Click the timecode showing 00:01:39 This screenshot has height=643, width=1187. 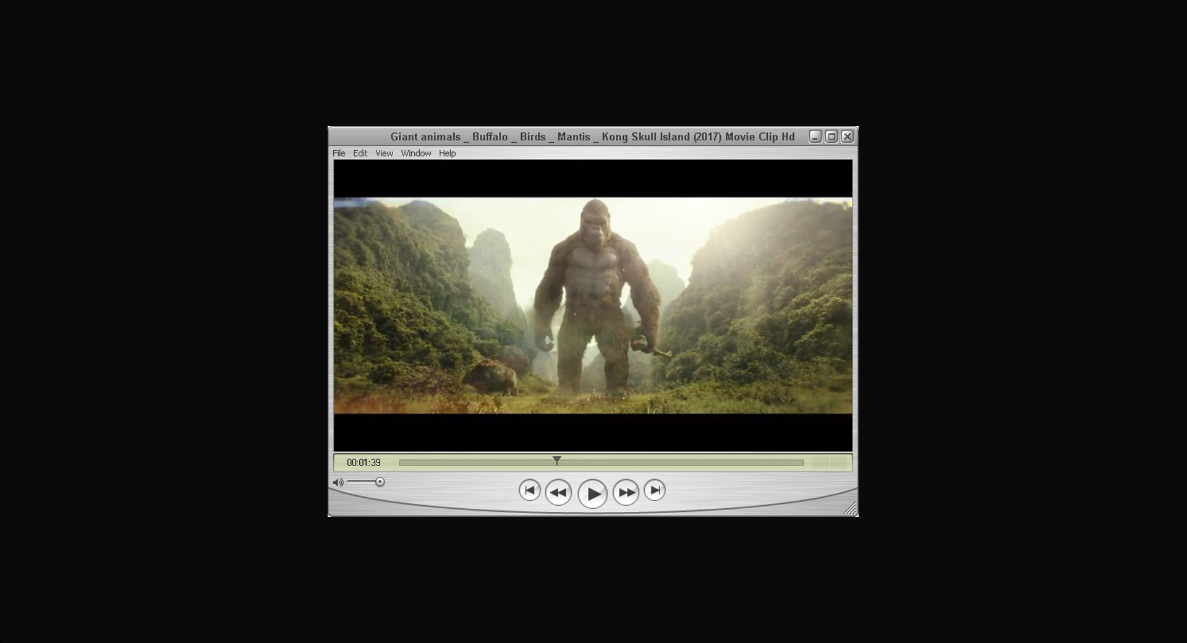(364, 462)
